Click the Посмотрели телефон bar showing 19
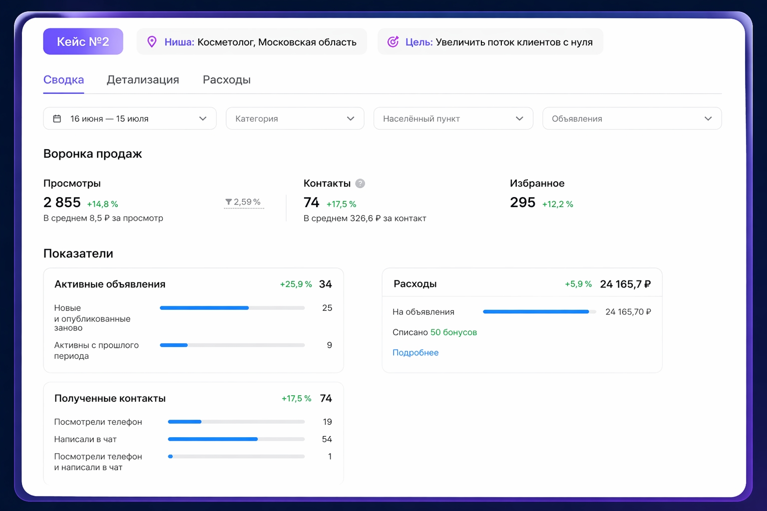The width and height of the screenshot is (767, 511). (x=236, y=422)
